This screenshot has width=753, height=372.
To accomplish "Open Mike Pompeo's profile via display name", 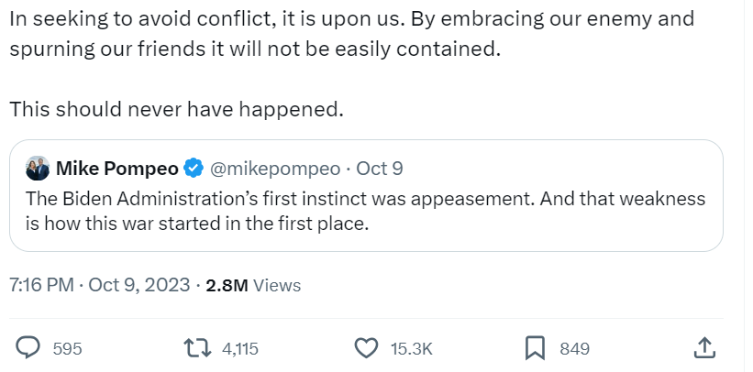I will click(116, 169).
